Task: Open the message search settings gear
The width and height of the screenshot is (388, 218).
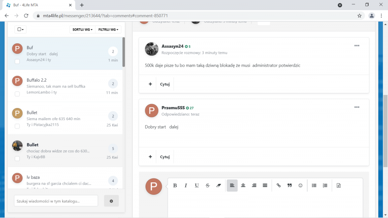Action: [x=111, y=201]
